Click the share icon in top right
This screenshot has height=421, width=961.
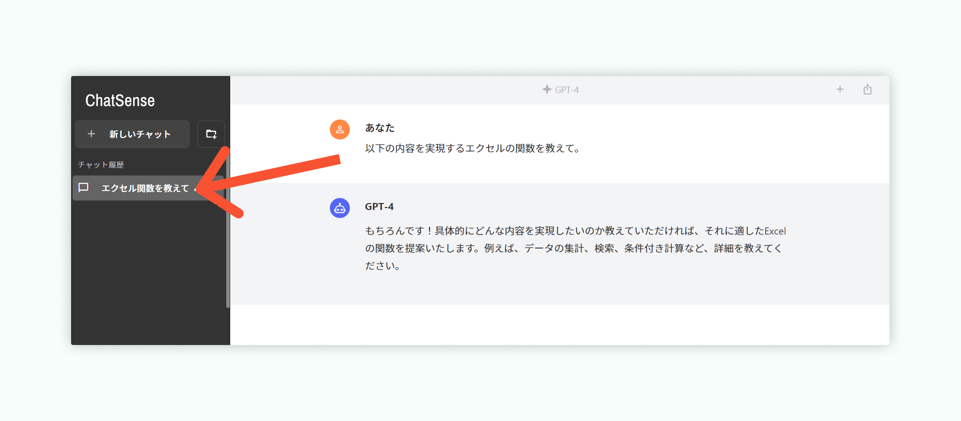[867, 89]
